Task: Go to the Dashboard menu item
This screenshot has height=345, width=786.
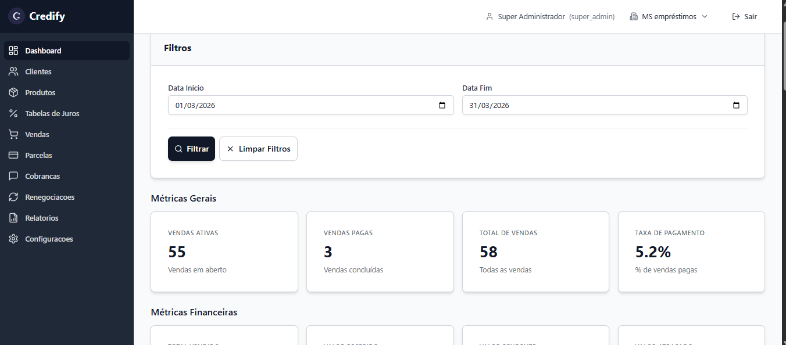Action: click(x=43, y=51)
